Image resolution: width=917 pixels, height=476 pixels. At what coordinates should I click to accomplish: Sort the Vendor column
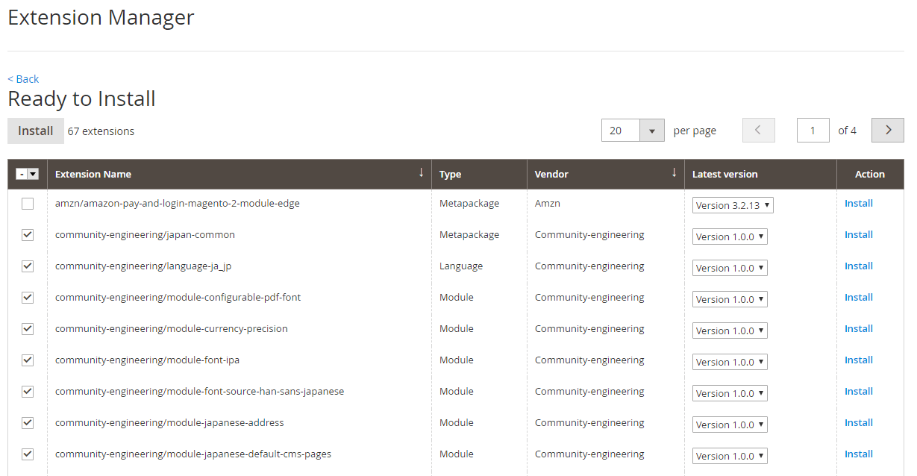pyautogui.click(x=675, y=173)
